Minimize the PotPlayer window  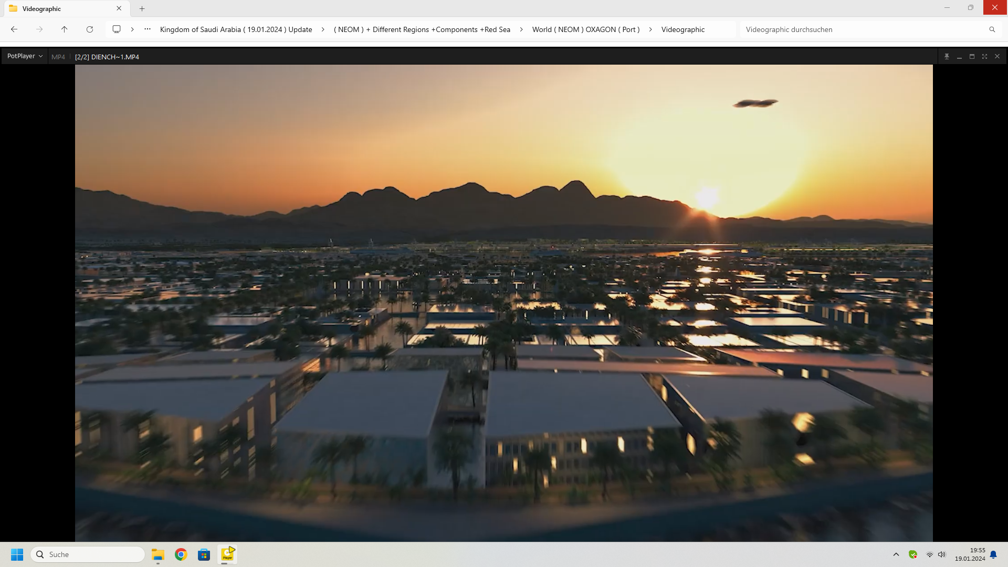coord(959,56)
